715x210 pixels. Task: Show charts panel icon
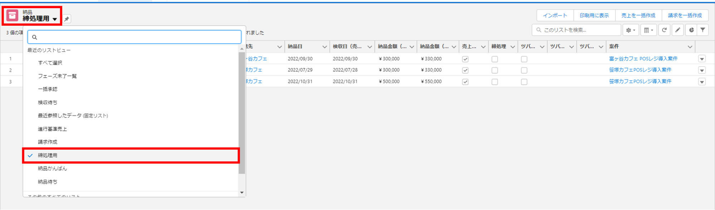691,30
